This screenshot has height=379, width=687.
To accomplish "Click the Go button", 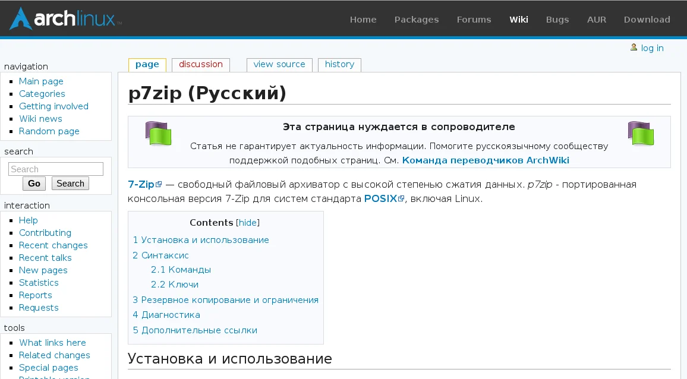I will coord(34,184).
